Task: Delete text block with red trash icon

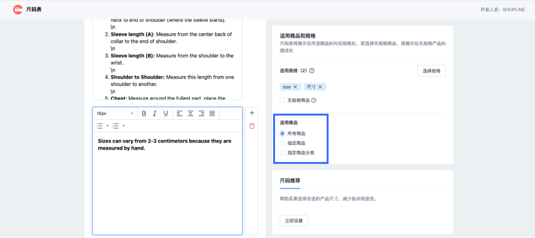Action: pos(252,126)
